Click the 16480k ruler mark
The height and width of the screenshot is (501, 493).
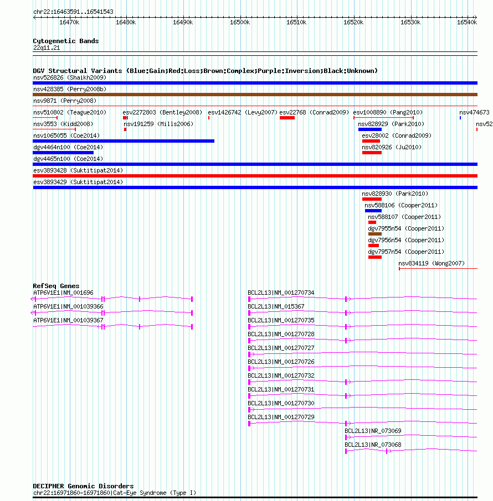coord(126,22)
